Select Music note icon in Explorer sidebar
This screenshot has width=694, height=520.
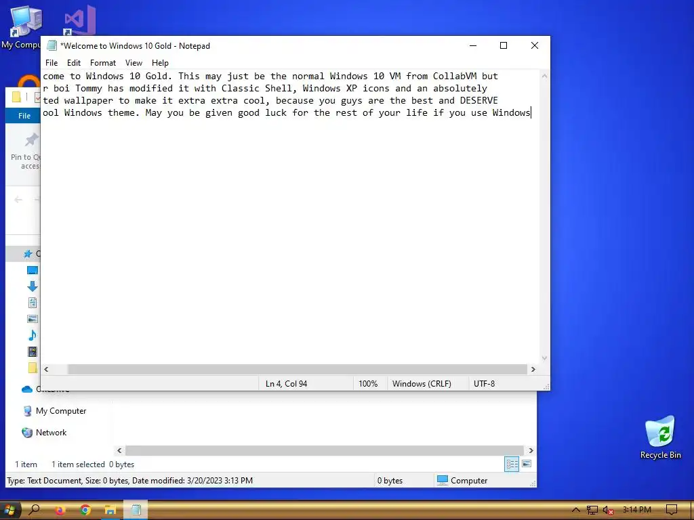point(33,335)
